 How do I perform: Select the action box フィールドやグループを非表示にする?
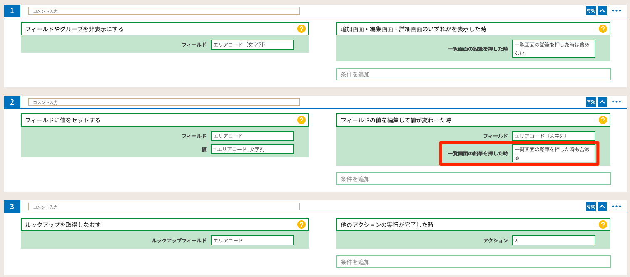pos(165,29)
